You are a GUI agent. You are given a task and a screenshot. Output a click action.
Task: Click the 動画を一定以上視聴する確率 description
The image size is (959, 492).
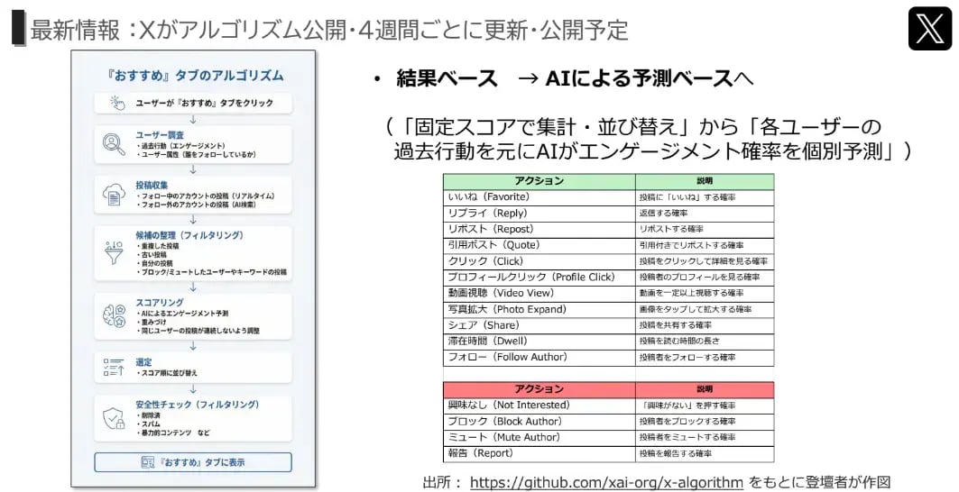705,294
